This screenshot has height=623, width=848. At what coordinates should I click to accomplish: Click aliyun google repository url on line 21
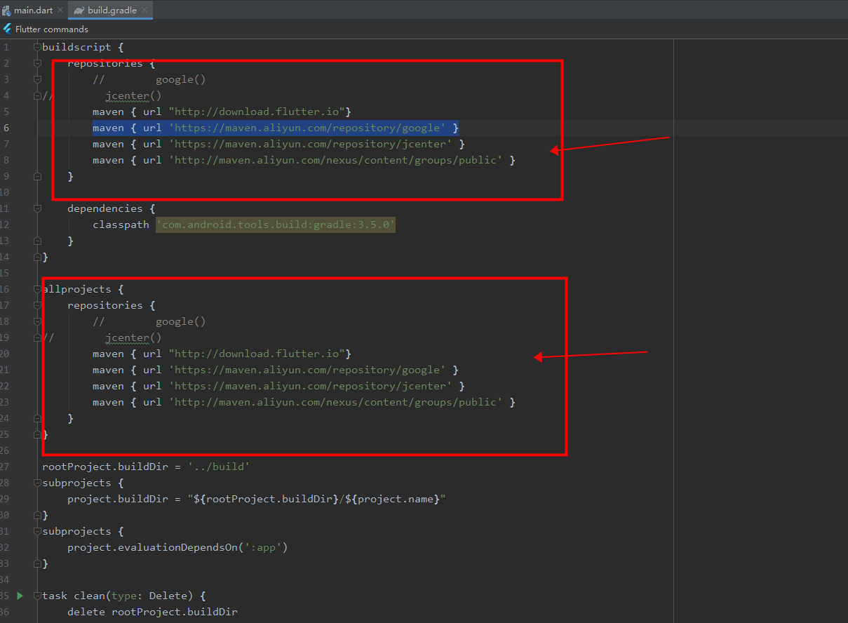307,370
